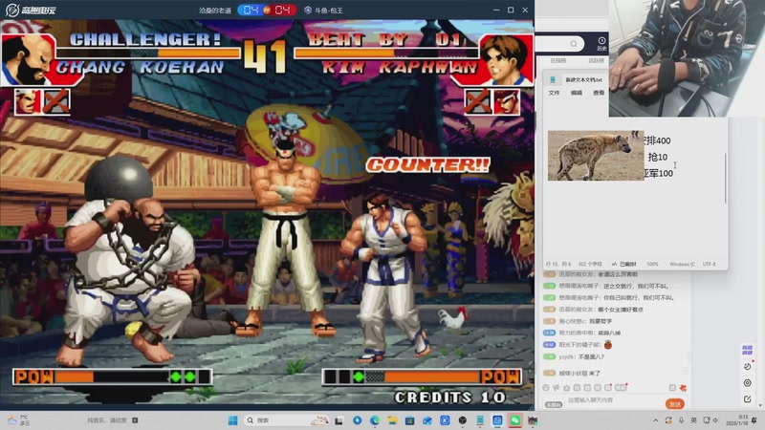Click the orange 发送 send button
This screenshot has height=430, width=765.
[x=675, y=404]
